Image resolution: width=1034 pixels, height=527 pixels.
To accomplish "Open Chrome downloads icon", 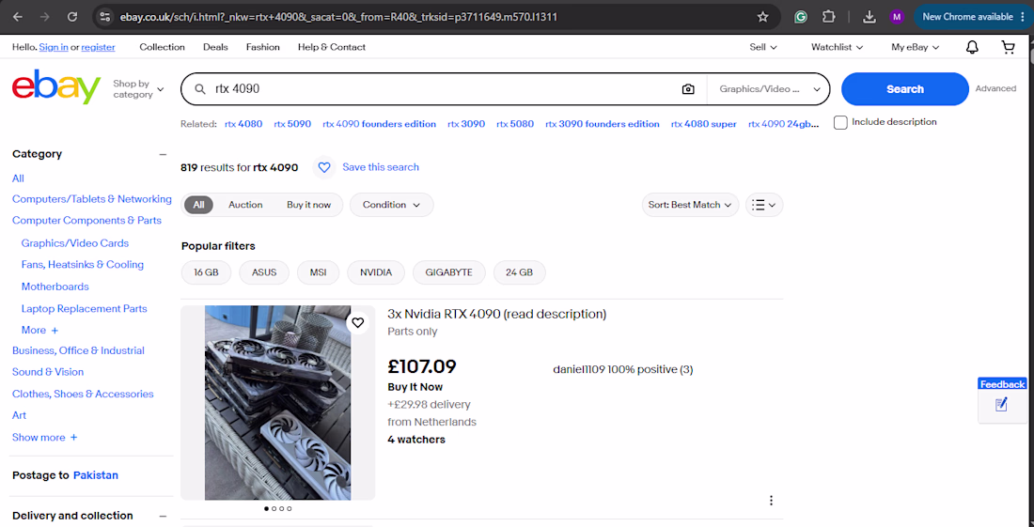I will click(869, 17).
